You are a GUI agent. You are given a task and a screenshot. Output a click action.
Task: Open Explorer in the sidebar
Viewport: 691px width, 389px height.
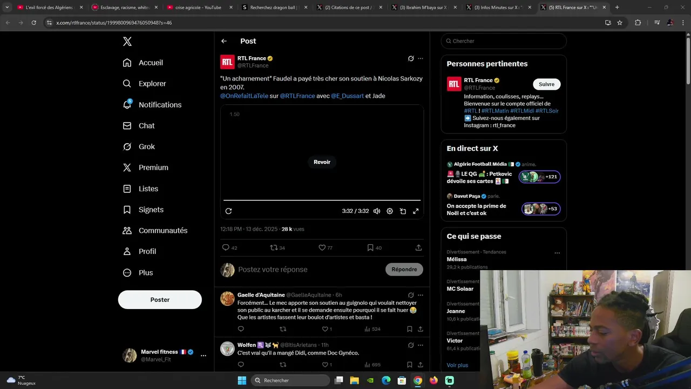(145, 84)
